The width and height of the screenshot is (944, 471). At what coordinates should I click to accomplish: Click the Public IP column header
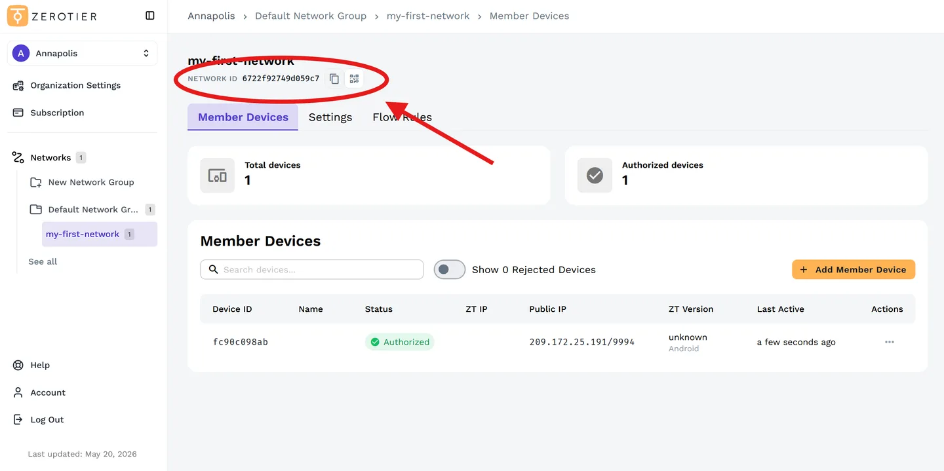point(548,309)
